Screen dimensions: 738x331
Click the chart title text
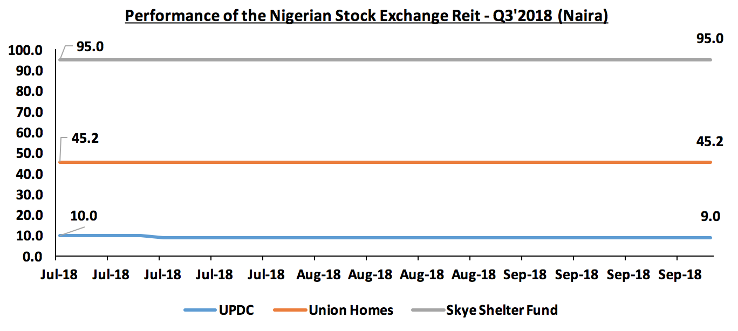point(366,16)
